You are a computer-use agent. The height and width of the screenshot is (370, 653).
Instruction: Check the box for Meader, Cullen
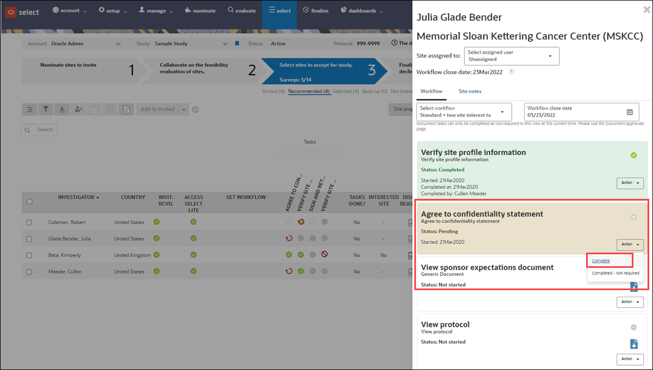[x=29, y=272]
